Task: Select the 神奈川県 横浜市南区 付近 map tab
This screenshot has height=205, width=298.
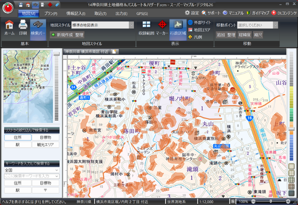Action: pos(86,52)
